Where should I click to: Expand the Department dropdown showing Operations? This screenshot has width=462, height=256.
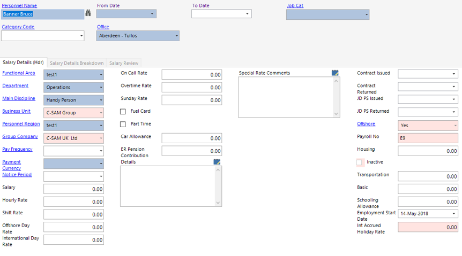(x=101, y=87)
